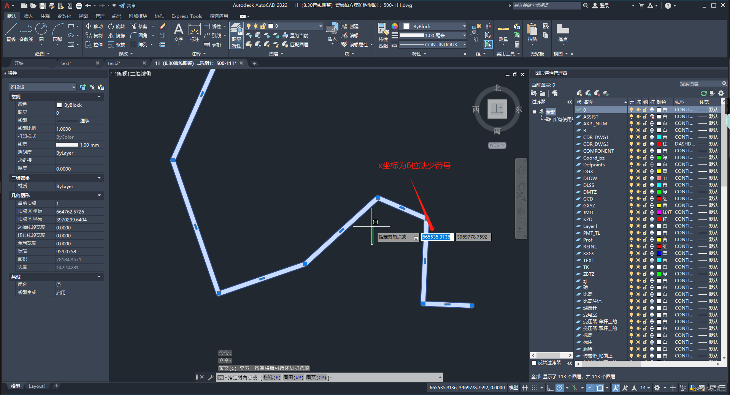Toggle on/off bulb for KZD layer
This screenshot has width=730, height=395.
coord(631,219)
